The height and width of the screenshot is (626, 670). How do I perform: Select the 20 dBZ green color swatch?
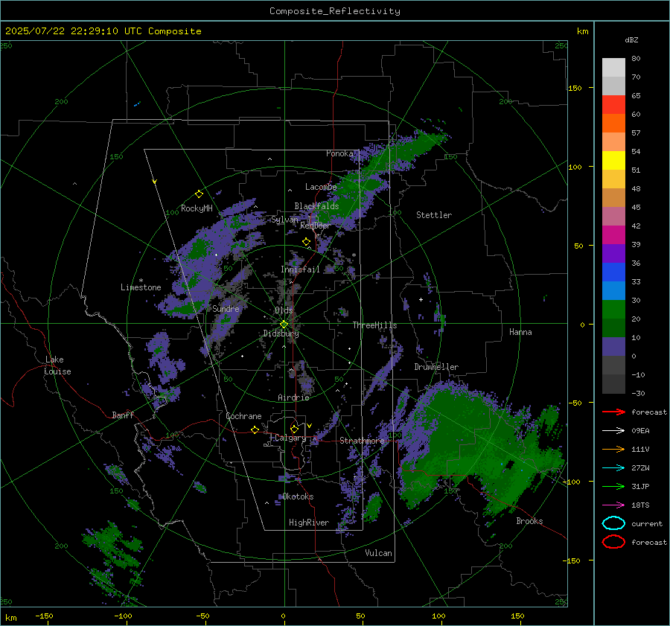pyautogui.click(x=613, y=310)
